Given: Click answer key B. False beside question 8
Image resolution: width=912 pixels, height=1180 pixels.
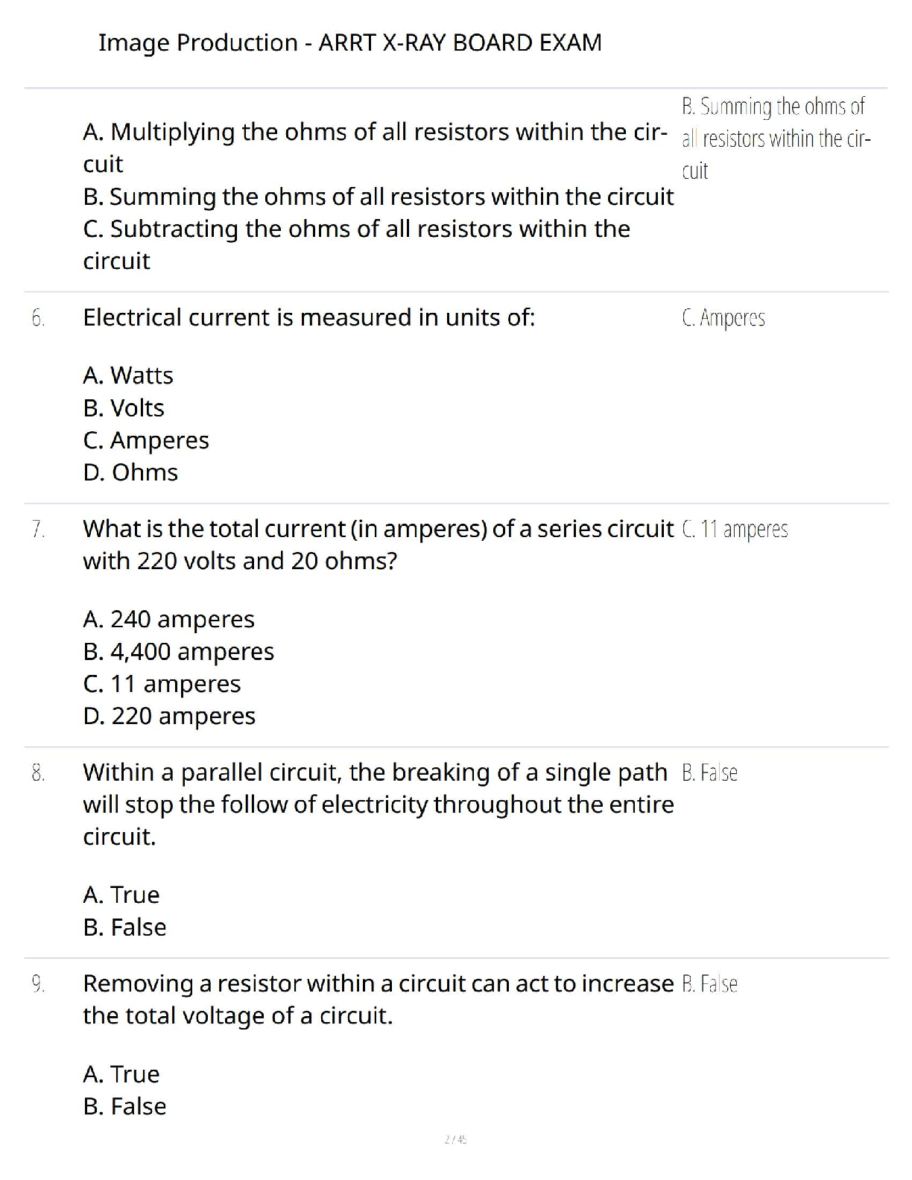Looking at the screenshot, I should click(709, 773).
